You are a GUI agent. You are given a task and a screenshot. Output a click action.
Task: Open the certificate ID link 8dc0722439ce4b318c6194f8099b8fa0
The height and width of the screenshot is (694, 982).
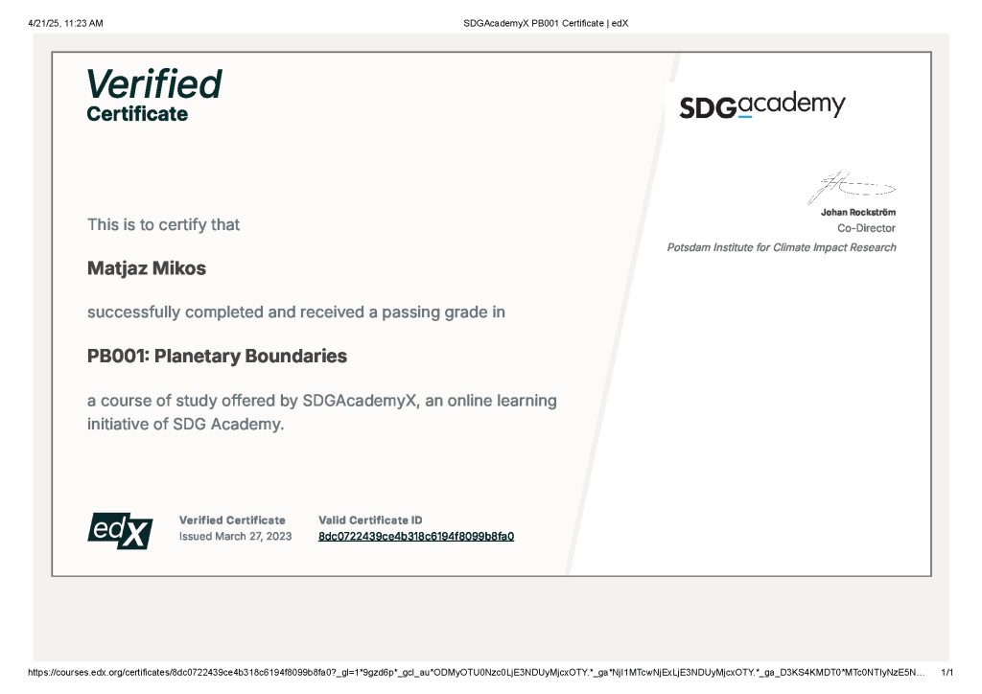(x=416, y=536)
